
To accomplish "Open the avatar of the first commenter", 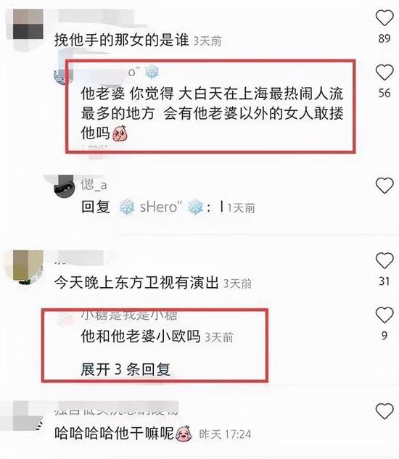I will click(x=25, y=25).
